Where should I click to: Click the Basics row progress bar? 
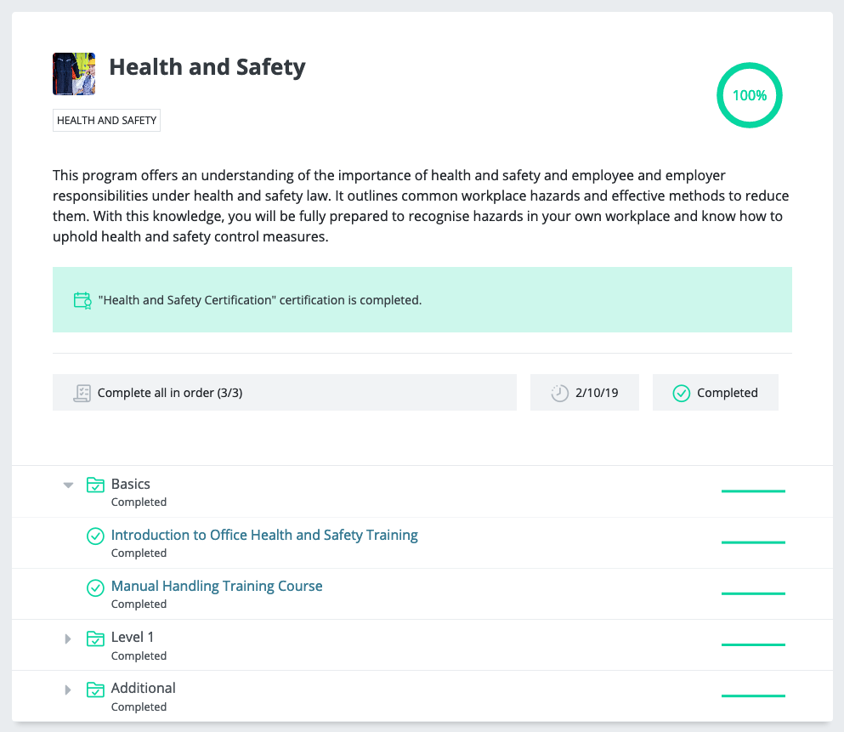coord(753,491)
